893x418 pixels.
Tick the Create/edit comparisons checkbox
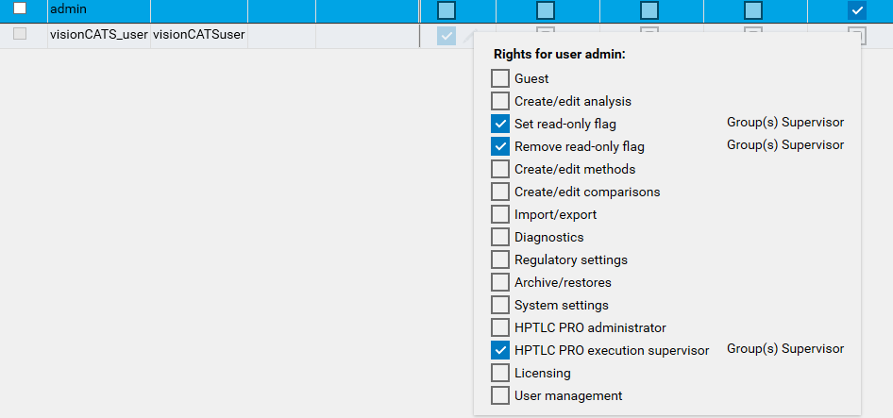(x=500, y=192)
